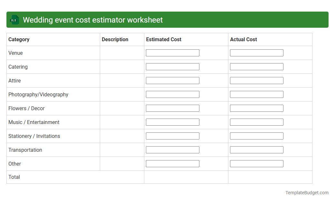Click the worksheet title banner
335x202 pixels.
93,20
